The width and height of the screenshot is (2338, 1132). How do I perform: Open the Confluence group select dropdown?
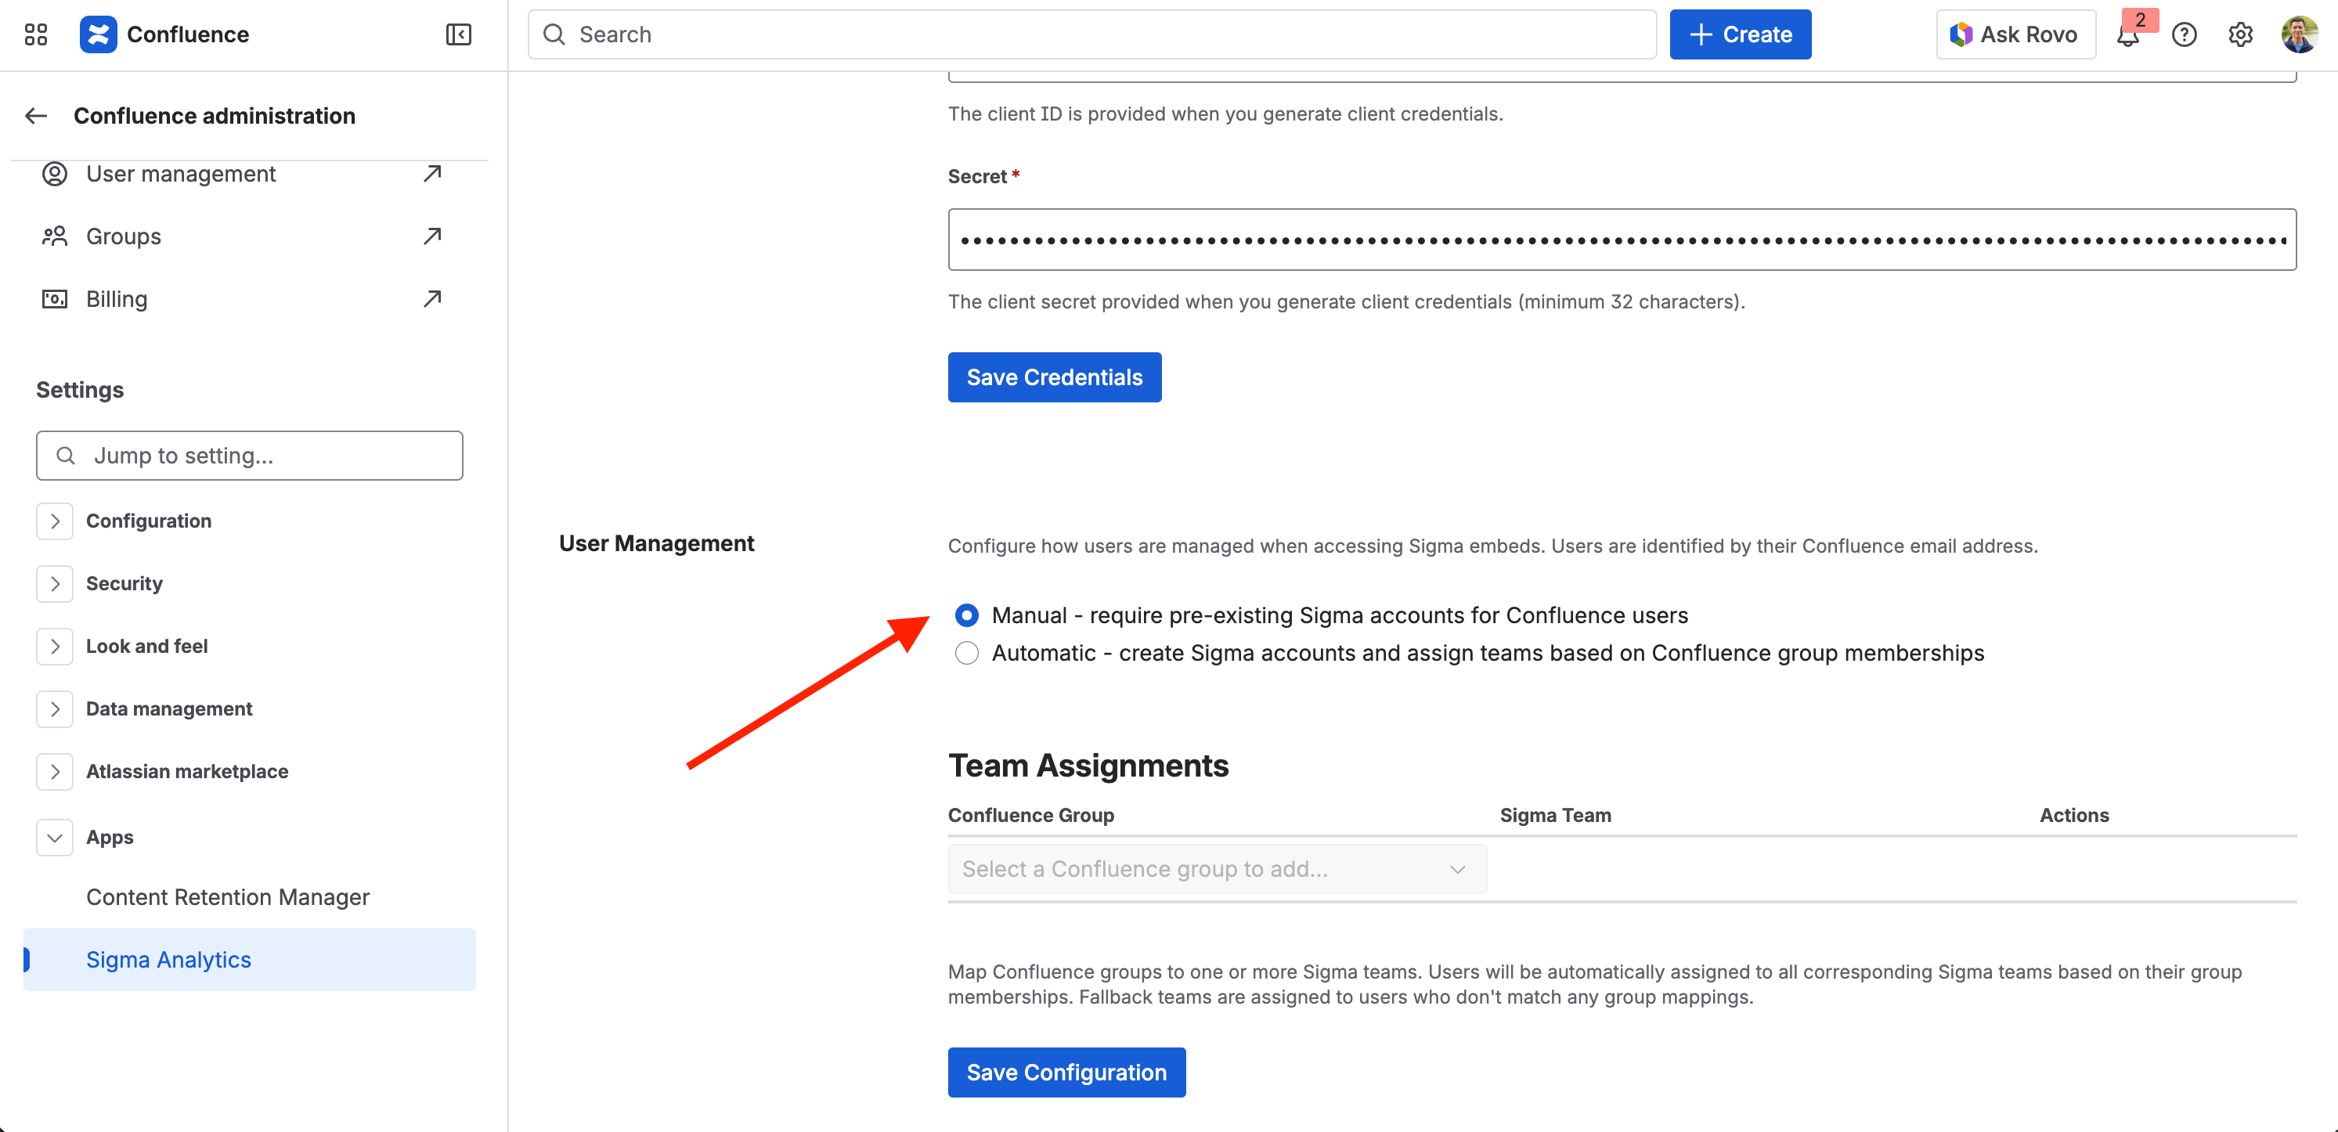(x=1216, y=868)
